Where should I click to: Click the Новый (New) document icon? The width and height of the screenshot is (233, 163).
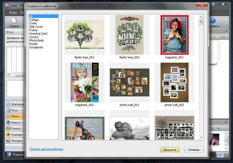(14, 21)
